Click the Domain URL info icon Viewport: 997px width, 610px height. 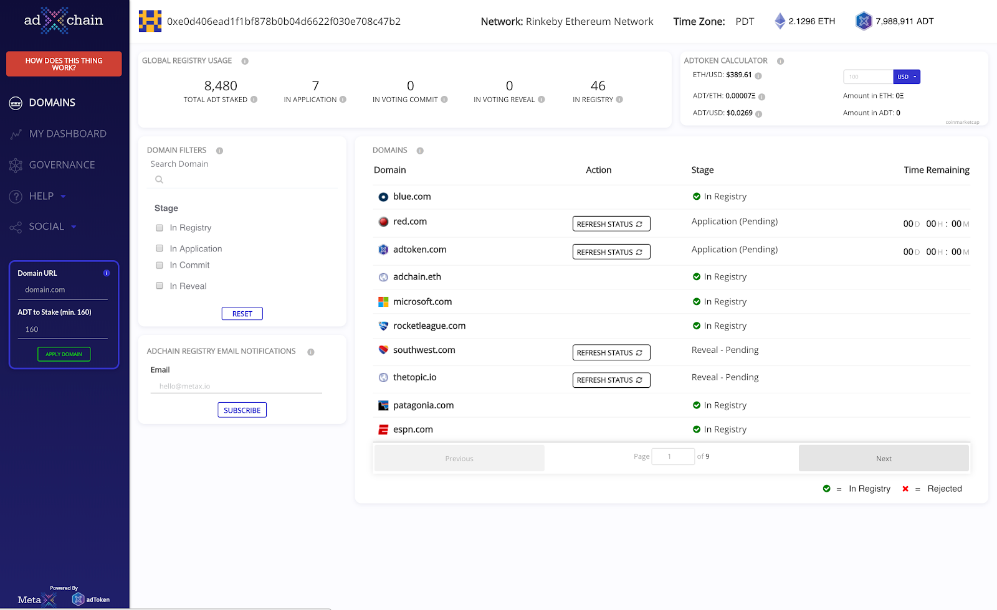(x=107, y=273)
